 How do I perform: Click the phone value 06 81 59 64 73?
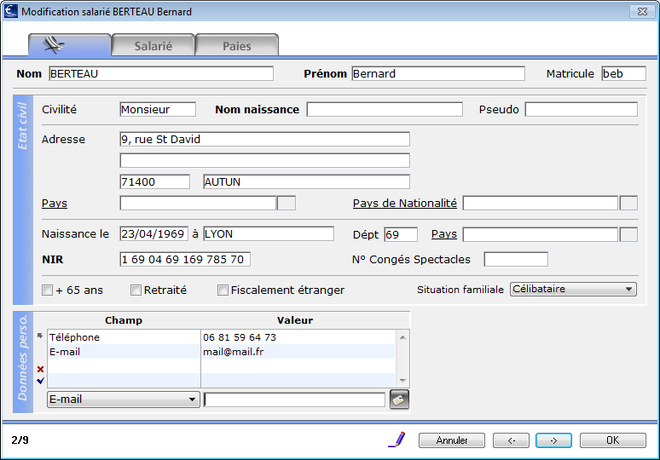pos(240,337)
